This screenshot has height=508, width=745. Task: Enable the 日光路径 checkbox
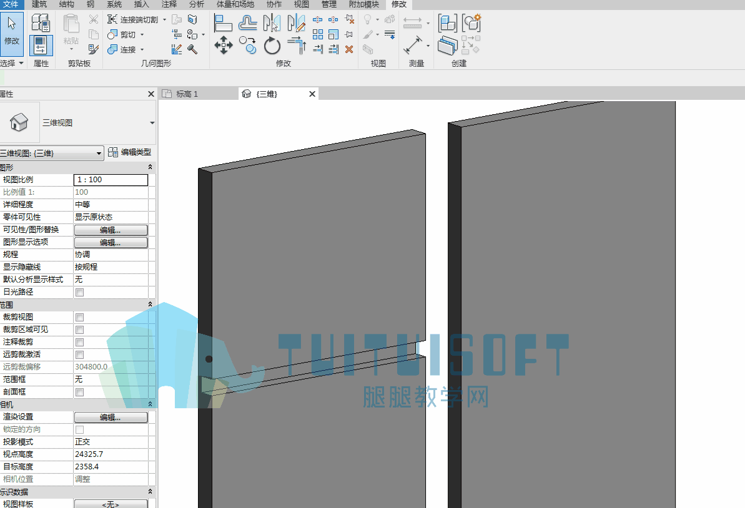coord(79,292)
